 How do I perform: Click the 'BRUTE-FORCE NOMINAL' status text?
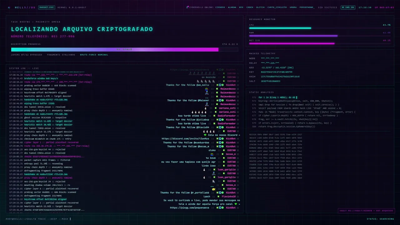94,55
